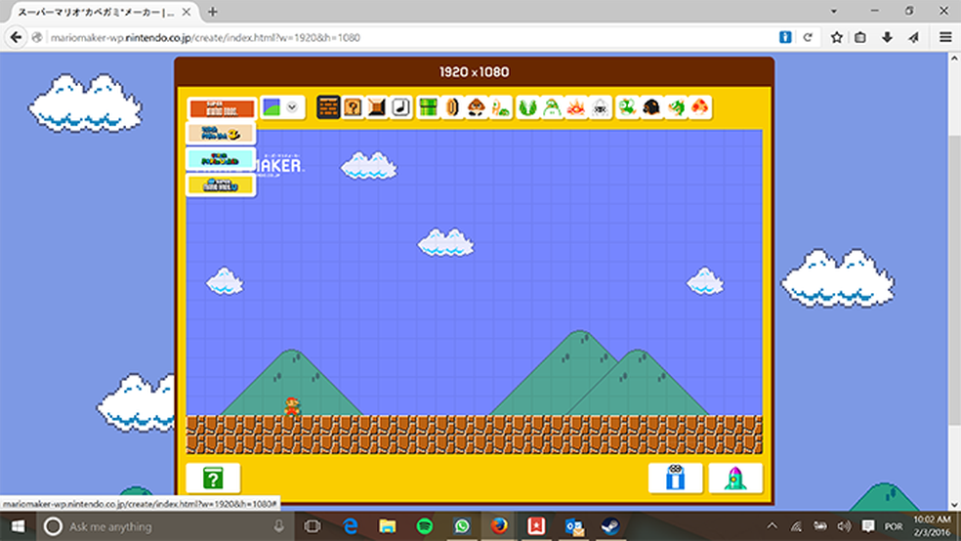Screen dimensions: 961x541
Task: Select the Bowser enemy tool
Action: click(x=676, y=107)
